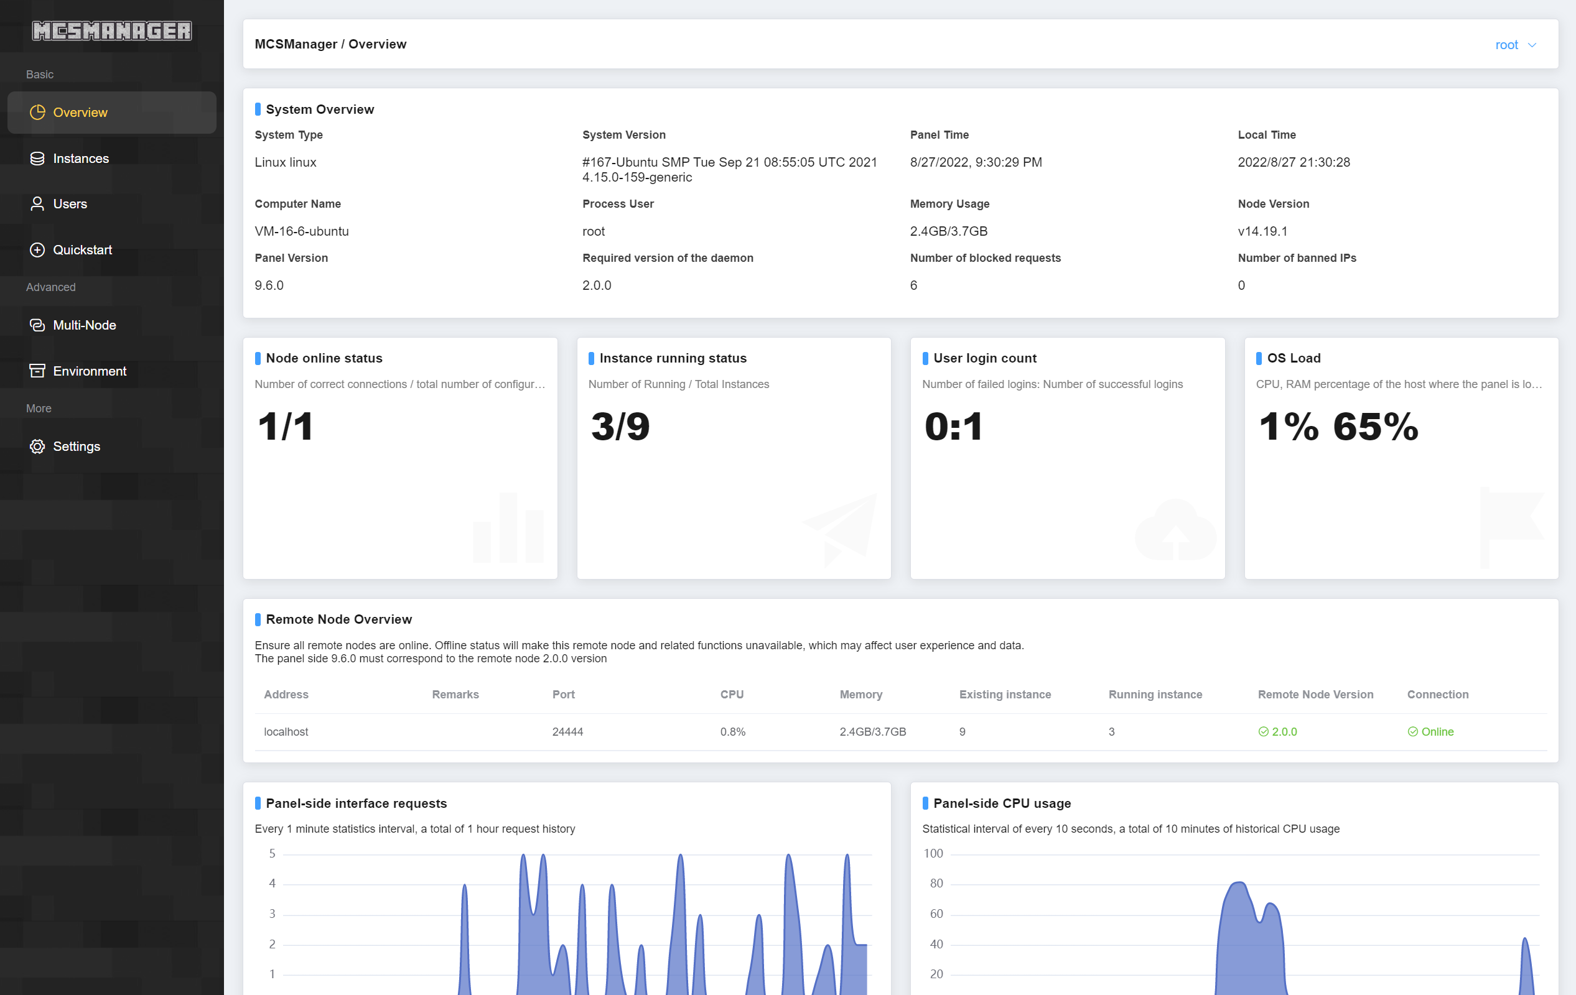Expand the root user dropdown arrow
This screenshot has width=1576, height=995.
coord(1531,45)
